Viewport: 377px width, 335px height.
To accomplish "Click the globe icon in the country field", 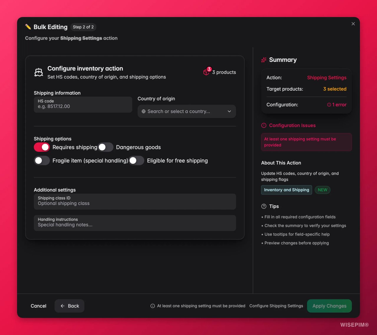I will coord(143,111).
